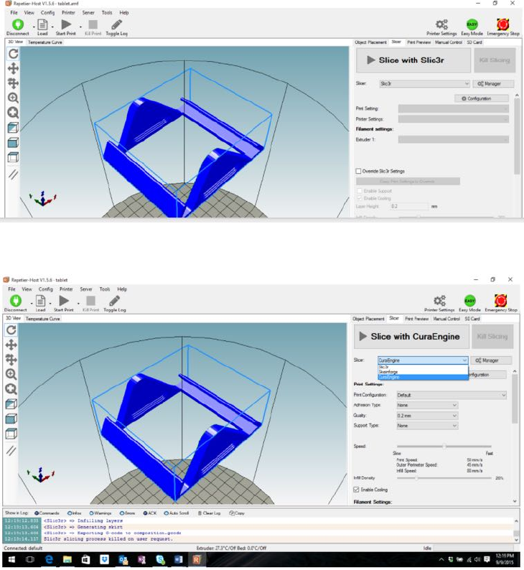Open slicer Manager in upper window

pyautogui.click(x=493, y=83)
